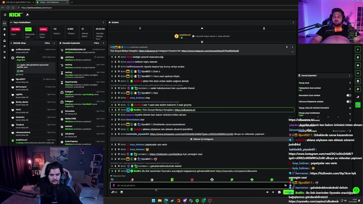This screenshot has width=363, height=204.
Task: Open sufflemusician in the activity feed
Action: (23, 50)
